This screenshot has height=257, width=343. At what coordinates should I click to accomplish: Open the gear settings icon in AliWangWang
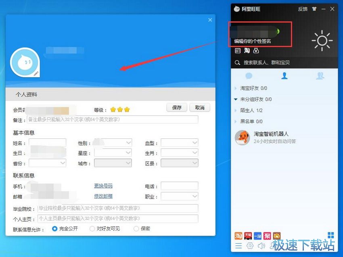tap(250, 246)
